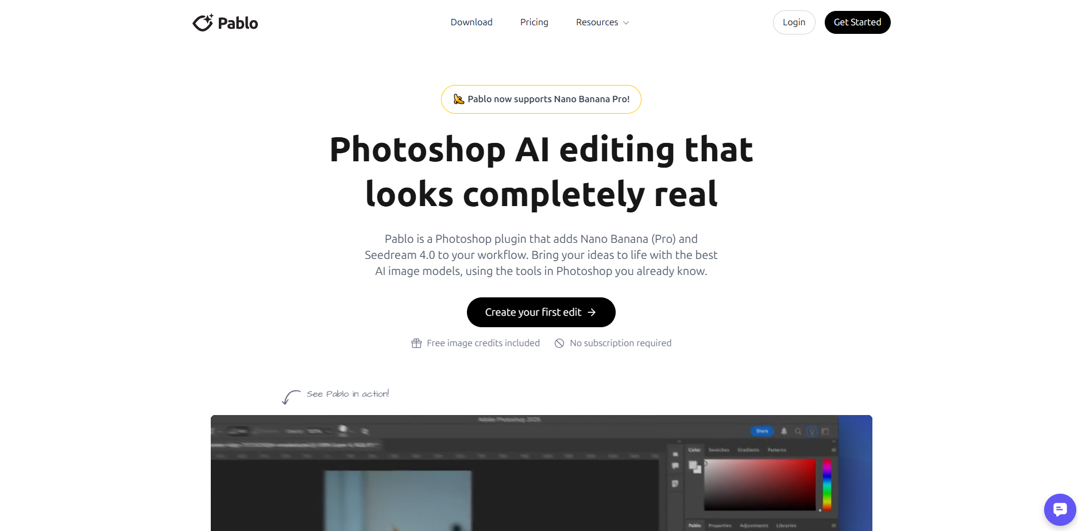Go to the Pricing page
Image resolution: width=1078 pixels, height=531 pixels.
coord(534,22)
